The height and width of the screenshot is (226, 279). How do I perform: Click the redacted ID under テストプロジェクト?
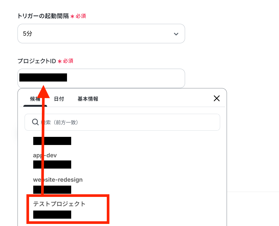pos(52,214)
